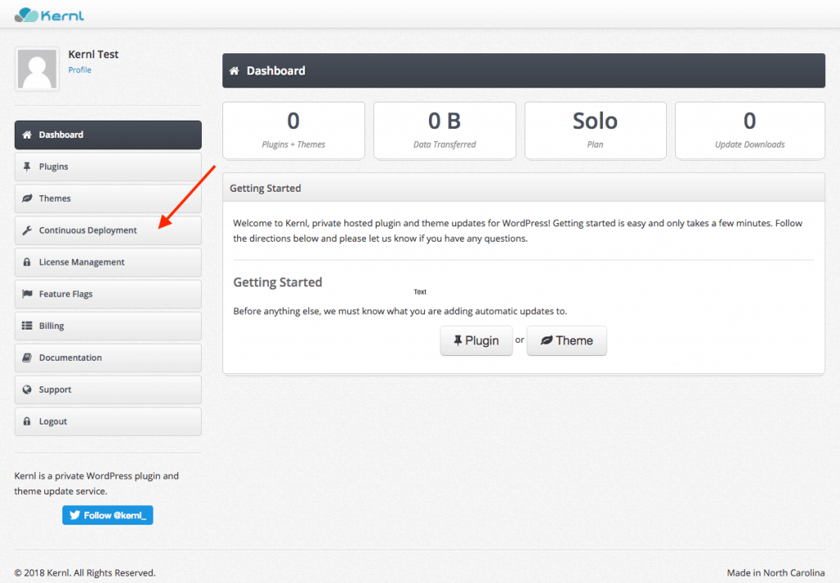Go to Themes in the sidebar

(x=108, y=198)
